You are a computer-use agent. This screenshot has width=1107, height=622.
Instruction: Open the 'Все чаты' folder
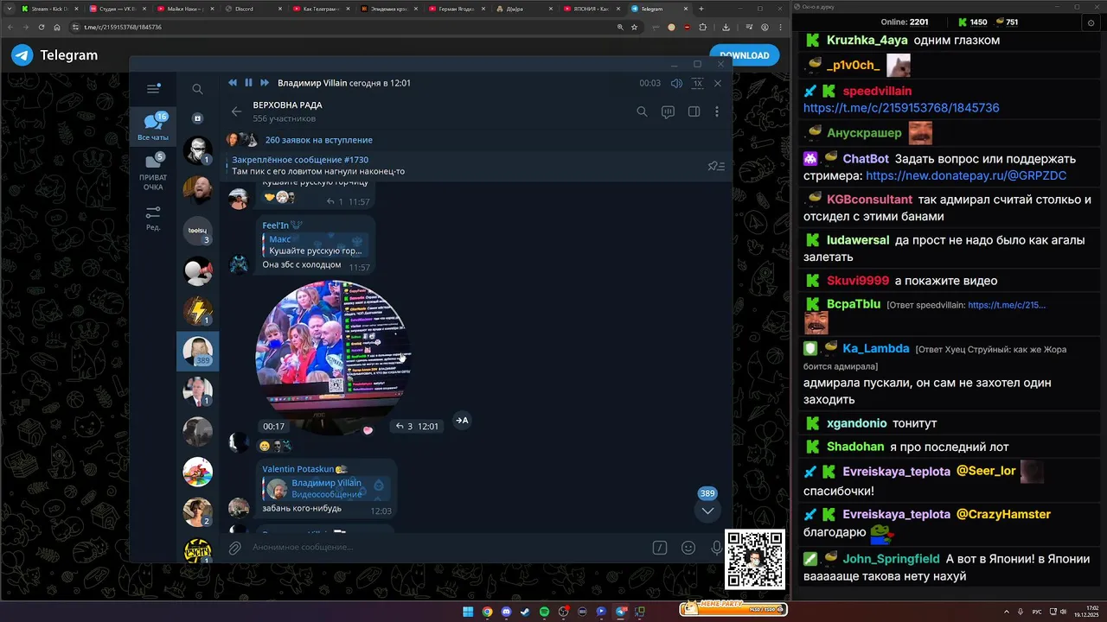[x=153, y=126]
